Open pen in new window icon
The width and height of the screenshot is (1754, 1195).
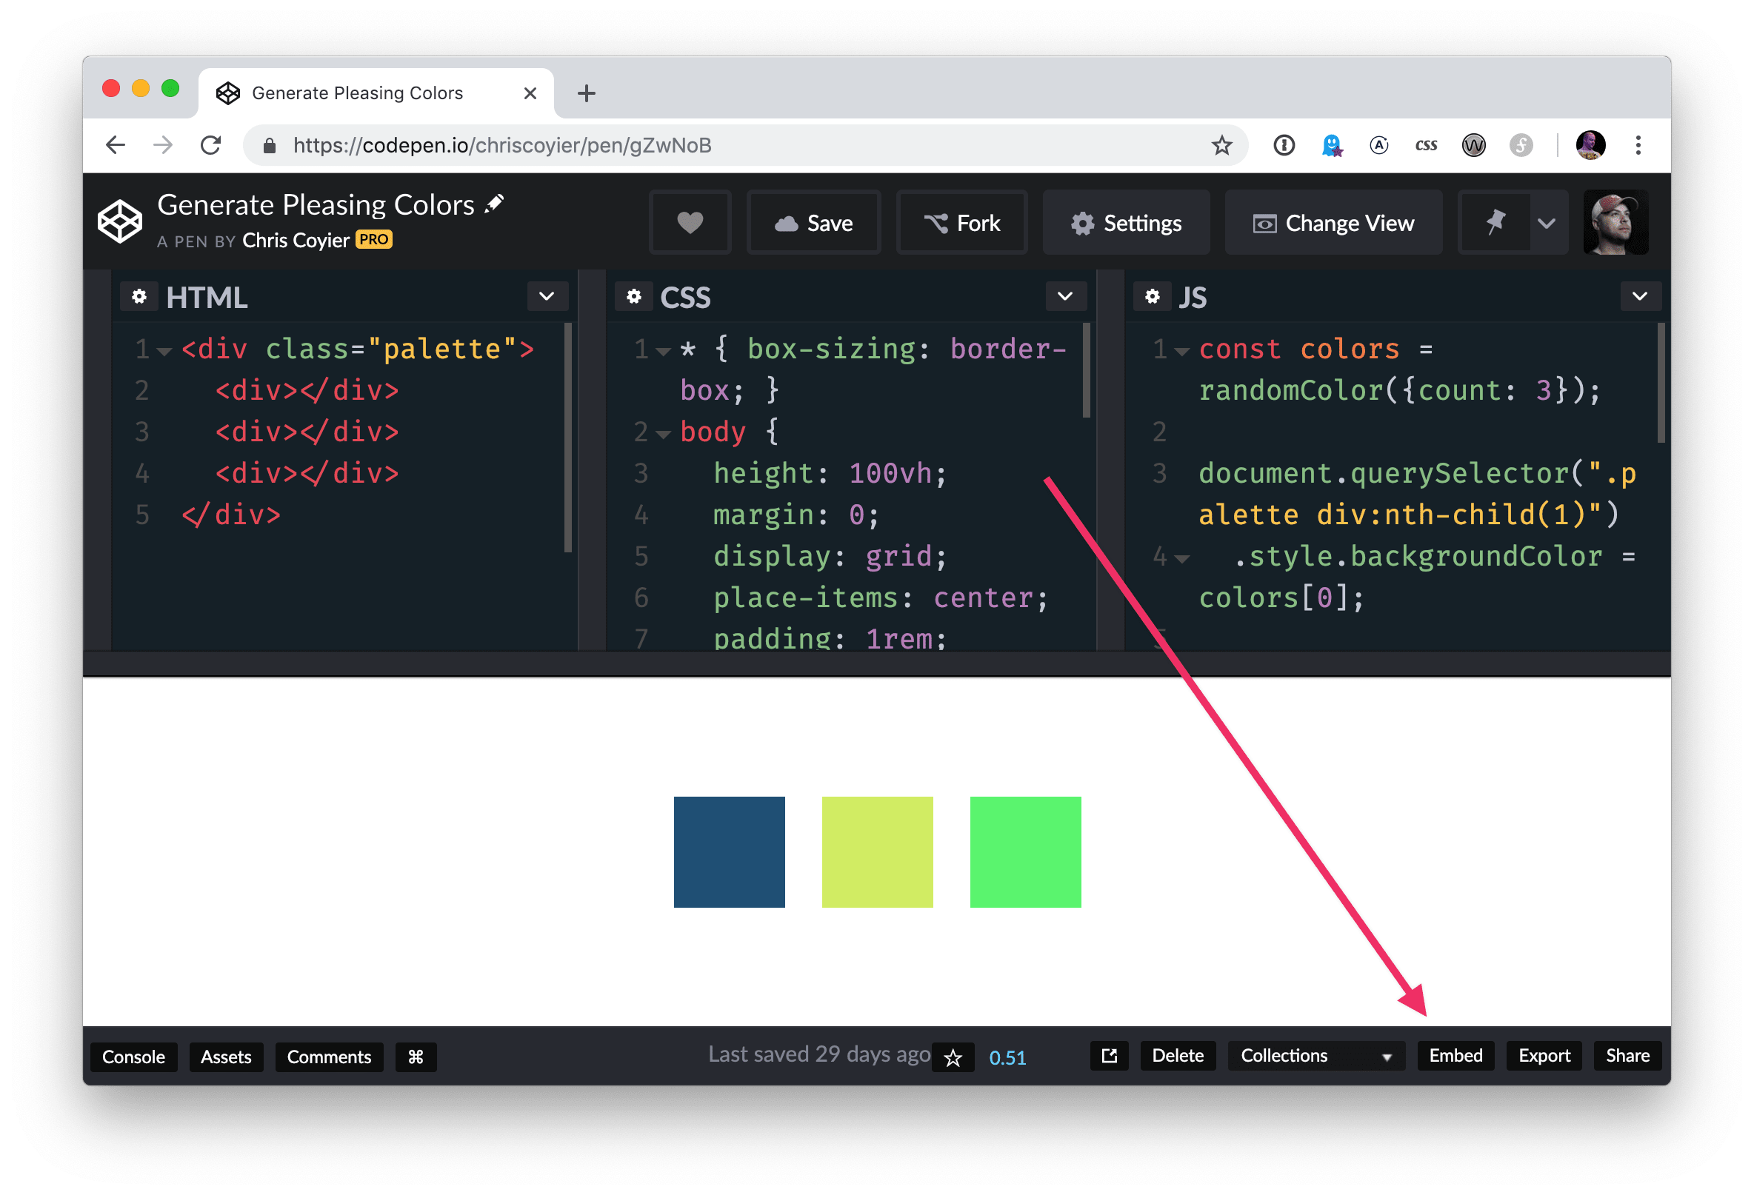click(1109, 1055)
